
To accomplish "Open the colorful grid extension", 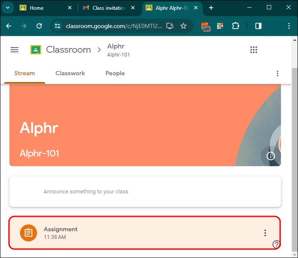I will [220, 26].
